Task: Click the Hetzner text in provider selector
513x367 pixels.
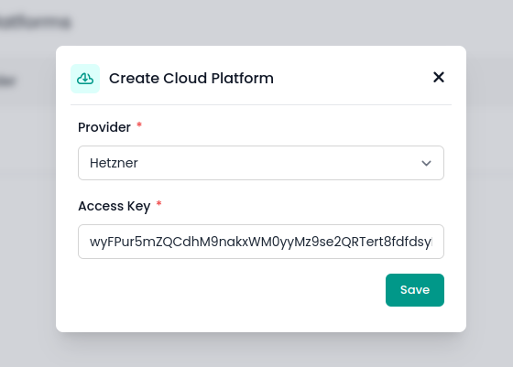Action: (114, 163)
